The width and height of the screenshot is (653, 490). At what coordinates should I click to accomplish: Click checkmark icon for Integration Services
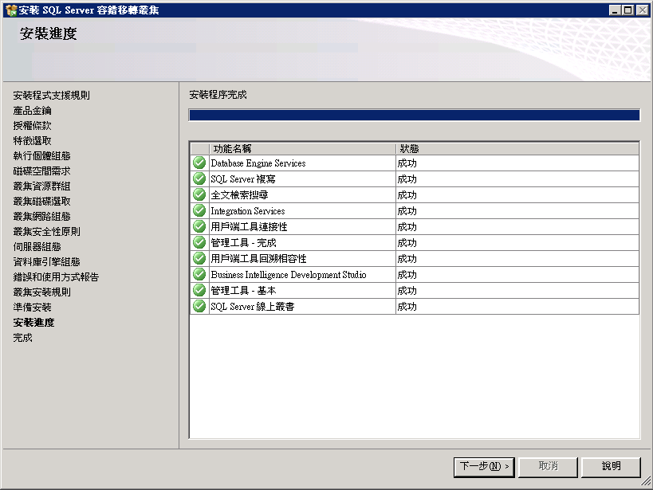(199, 210)
